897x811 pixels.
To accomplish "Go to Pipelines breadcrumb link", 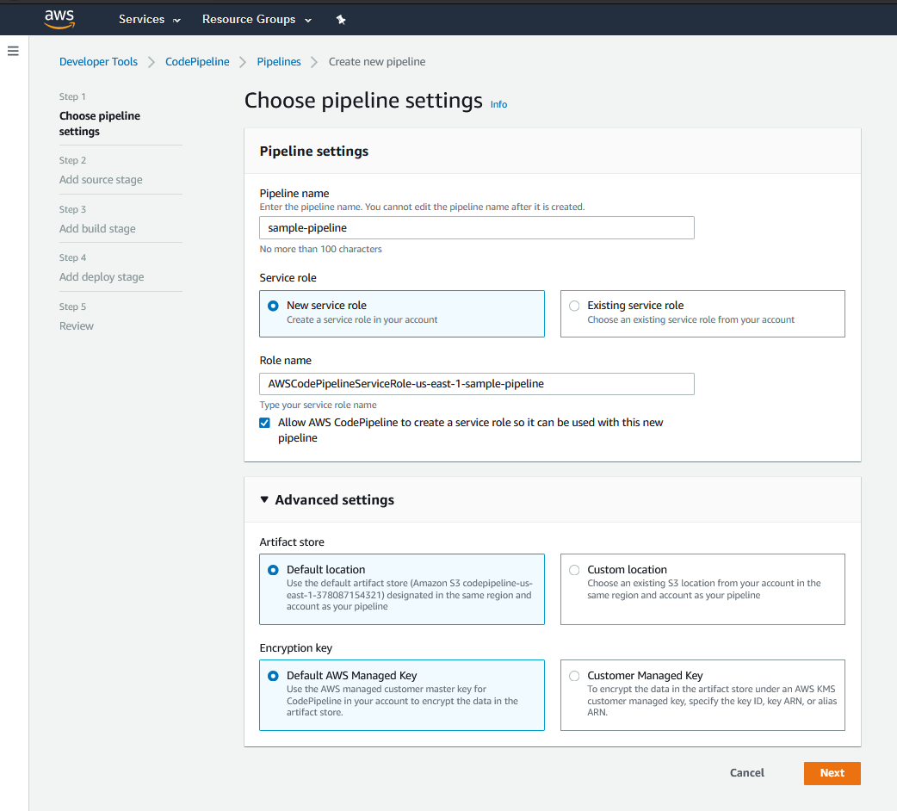I will click(279, 62).
